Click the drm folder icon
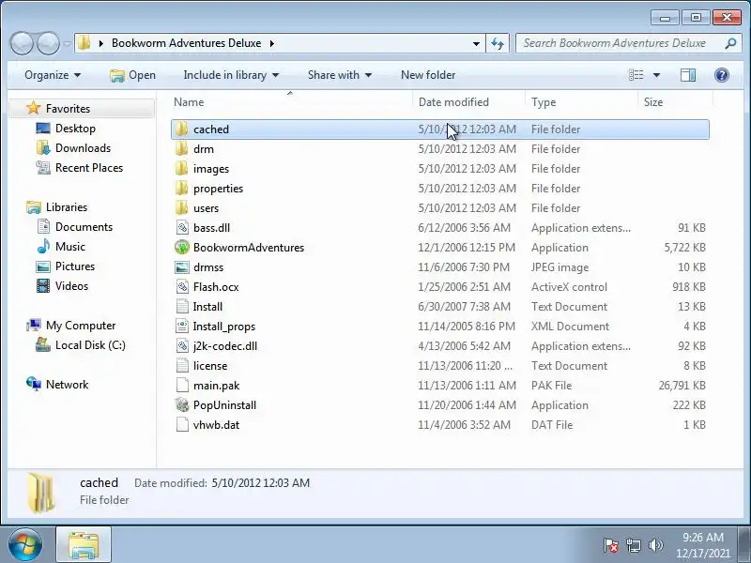The height and width of the screenshot is (563, 751). pyautogui.click(x=181, y=149)
